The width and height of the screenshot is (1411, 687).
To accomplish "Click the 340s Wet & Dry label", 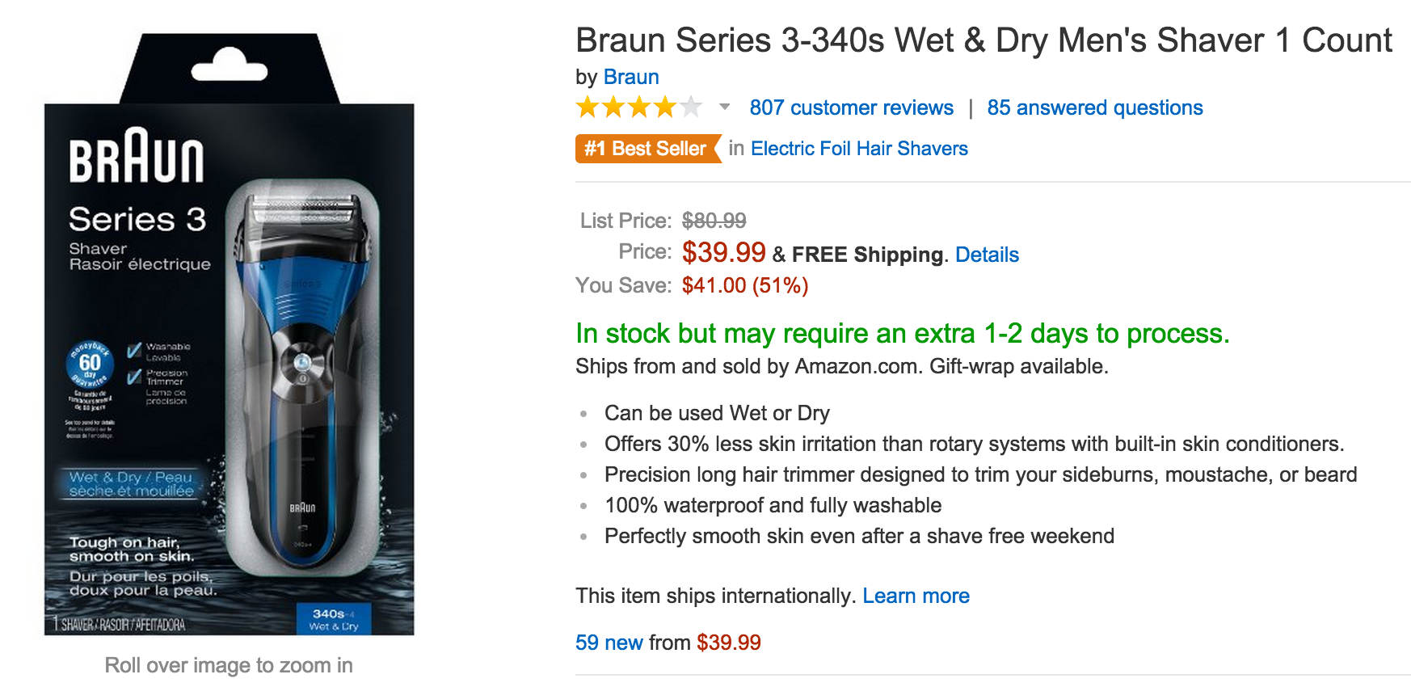I will point(333,619).
